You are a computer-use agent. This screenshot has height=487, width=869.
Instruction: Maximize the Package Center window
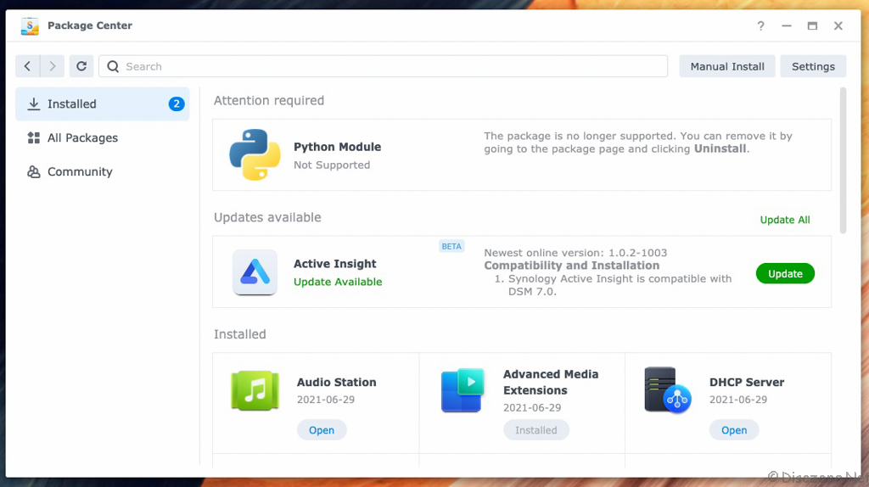812,26
